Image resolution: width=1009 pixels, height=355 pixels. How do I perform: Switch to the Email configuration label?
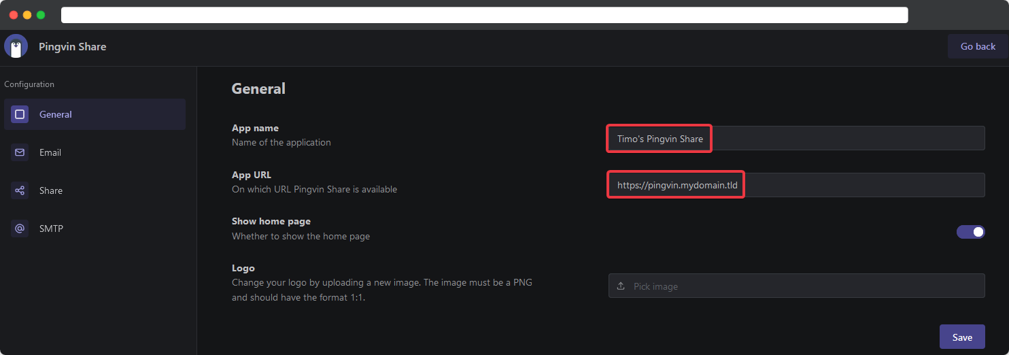pos(50,152)
